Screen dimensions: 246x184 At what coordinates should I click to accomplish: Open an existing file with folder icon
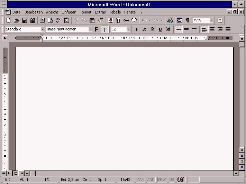click(17, 20)
